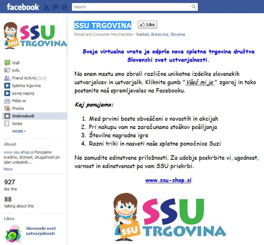The width and height of the screenshot is (264, 245).
Task: Open the Pišite mi tab
Action: (x=19, y=101)
